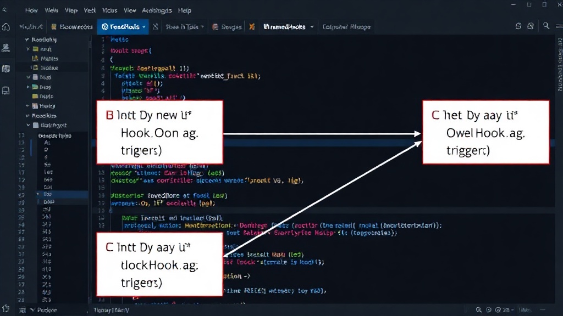Click the zoom magnifier icon in the status bar
The image size is (563, 316).
pyautogui.click(x=479, y=310)
